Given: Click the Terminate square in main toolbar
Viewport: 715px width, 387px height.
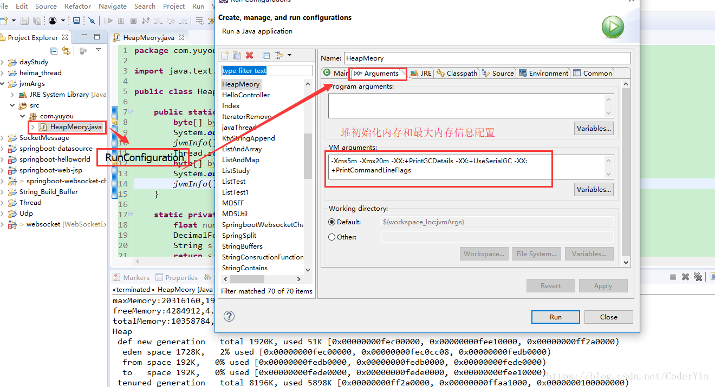Looking at the screenshot, I should tap(133, 21).
